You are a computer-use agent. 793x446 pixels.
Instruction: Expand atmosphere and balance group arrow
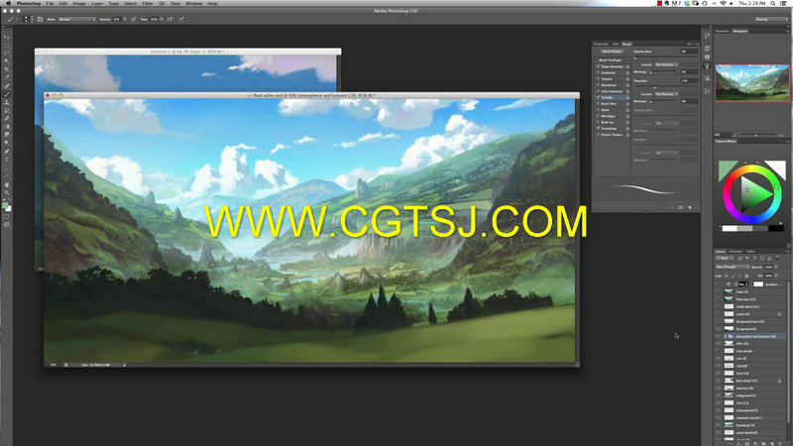click(x=726, y=336)
